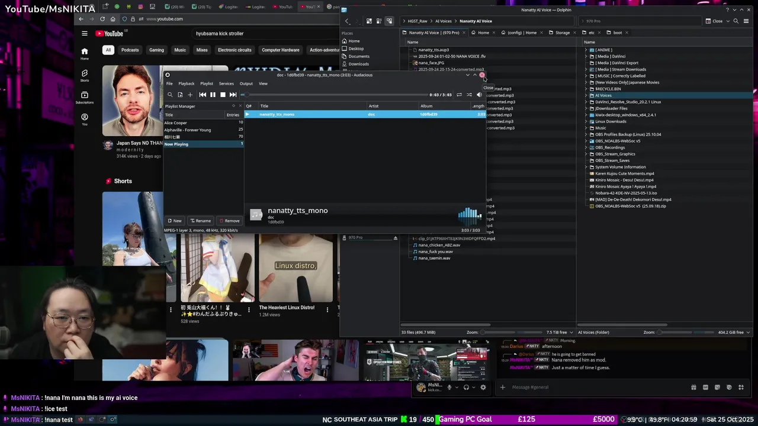Click the Add Files plus icon in Audacious
Image resolution: width=758 pixels, height=426 pixels.
[190, 95]
